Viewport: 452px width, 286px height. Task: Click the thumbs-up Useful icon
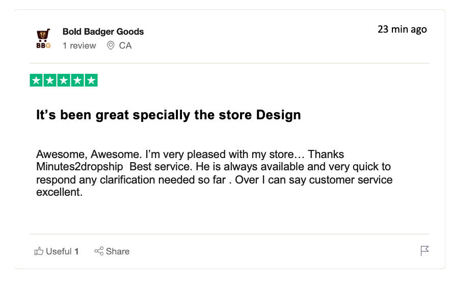click(39, 251)
